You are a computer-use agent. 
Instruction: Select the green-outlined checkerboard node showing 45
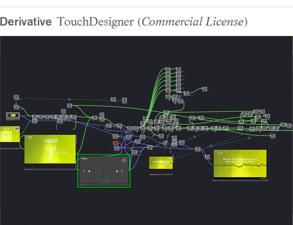point(104,171)
